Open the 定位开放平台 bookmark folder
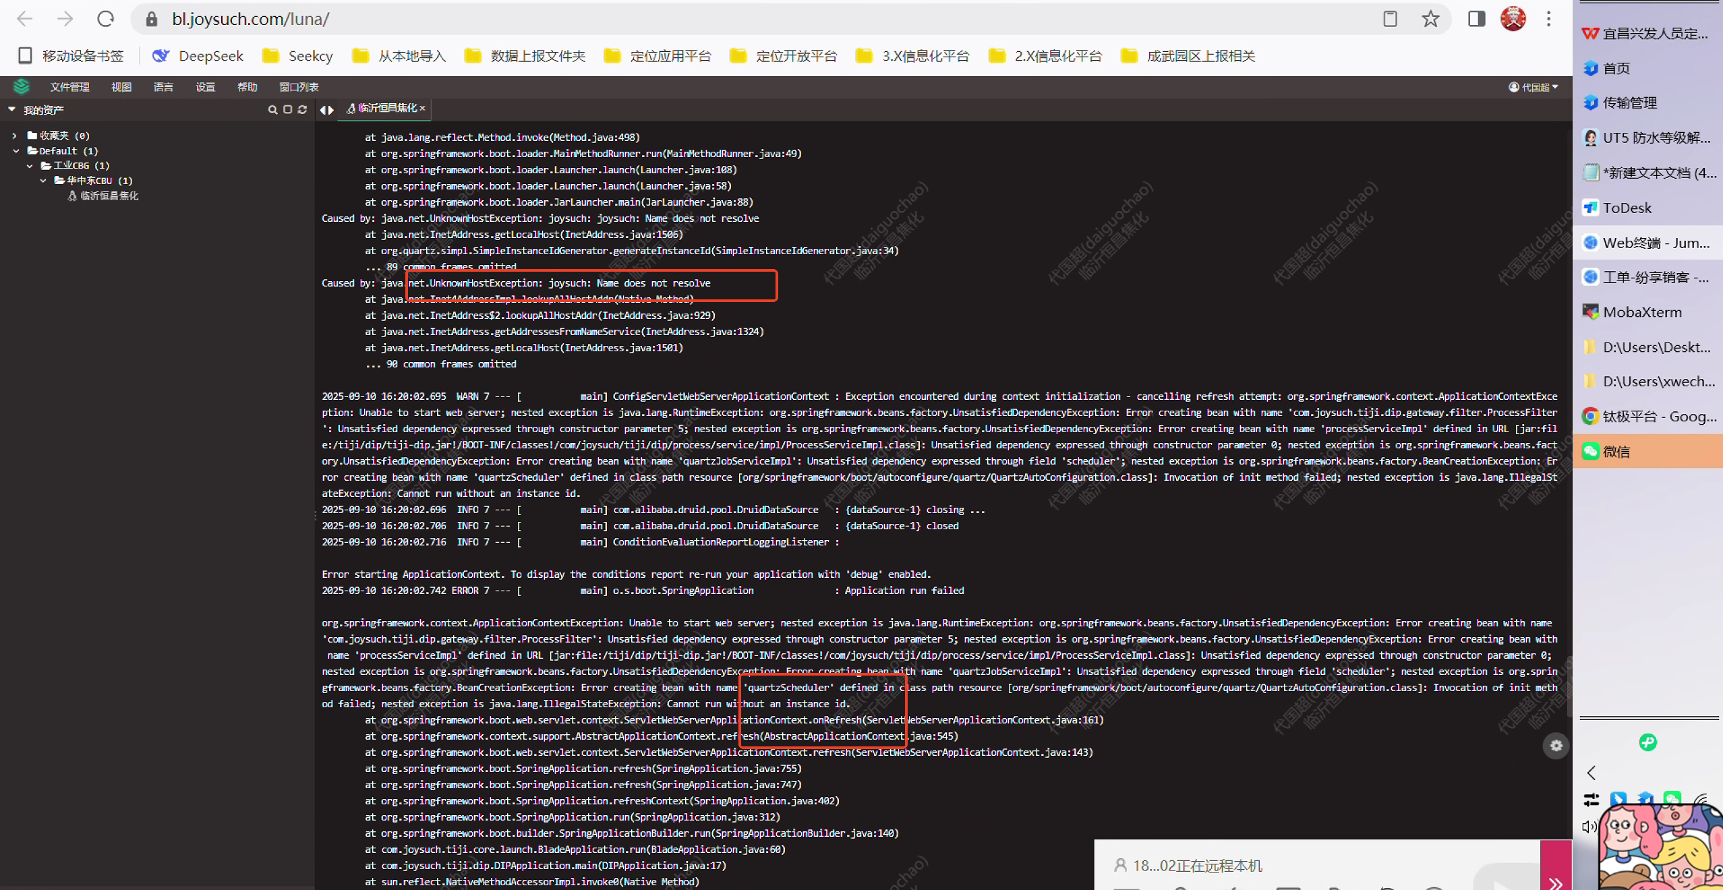Viewport: 1723px width, 890px height. click(784, 56)
